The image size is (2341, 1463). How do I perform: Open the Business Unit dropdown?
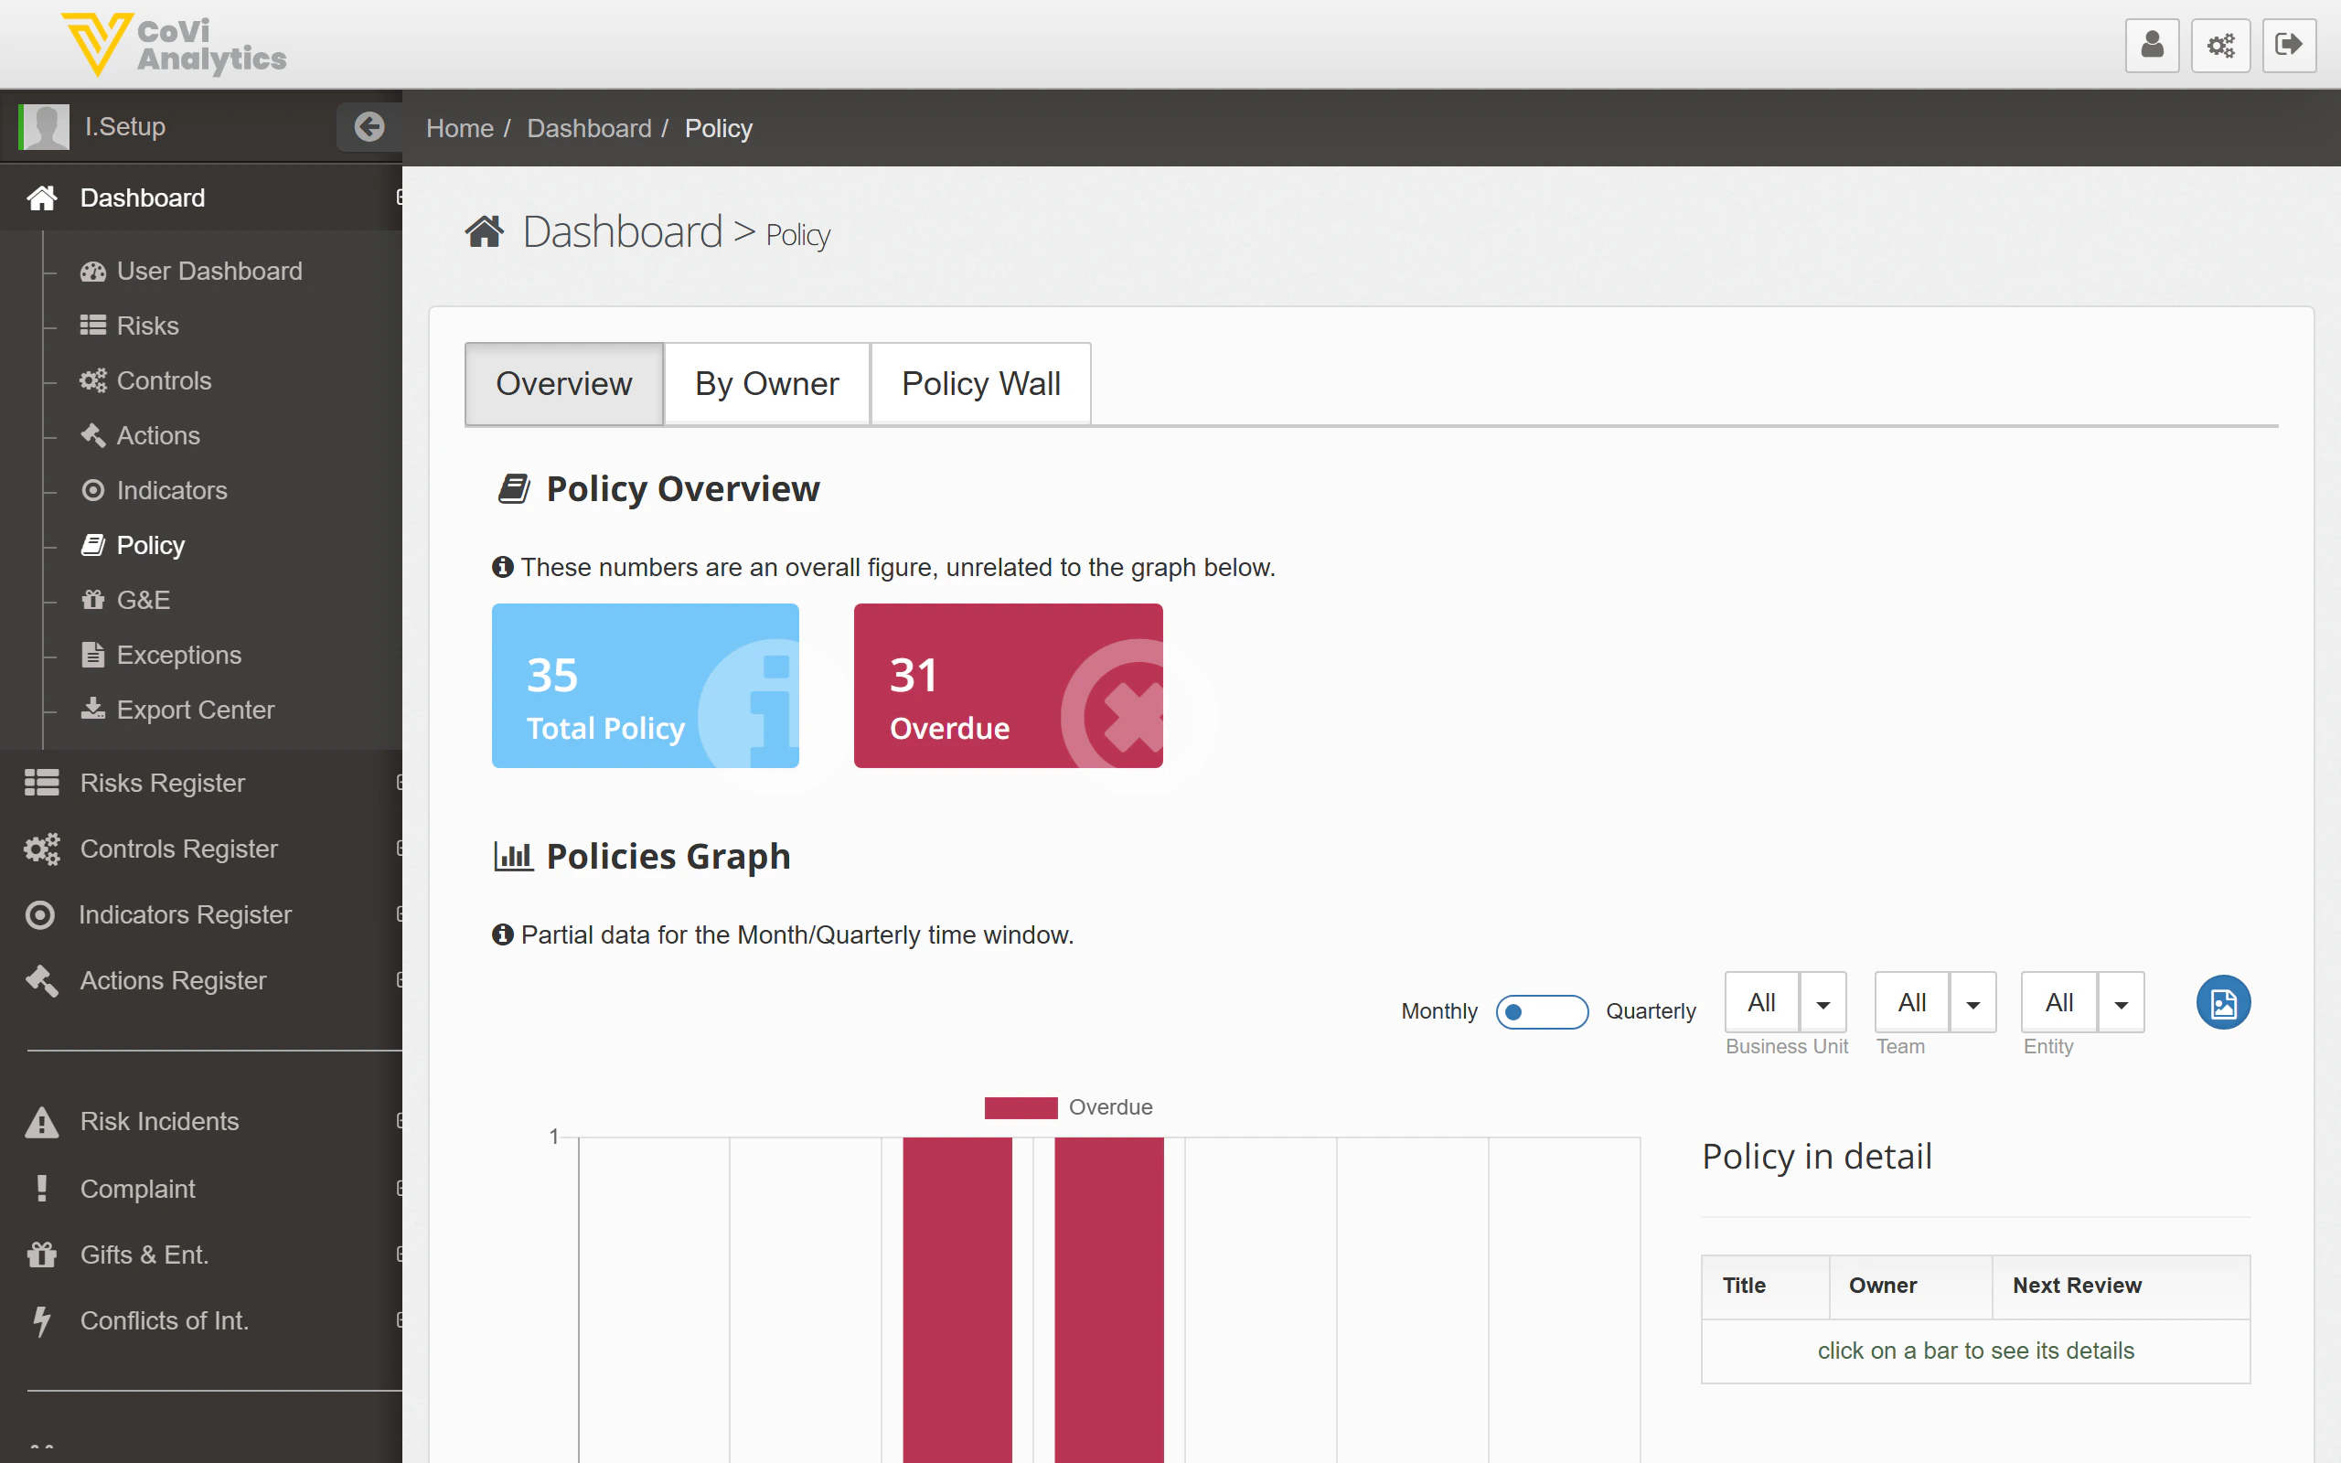click(x=1823, y=1002)
